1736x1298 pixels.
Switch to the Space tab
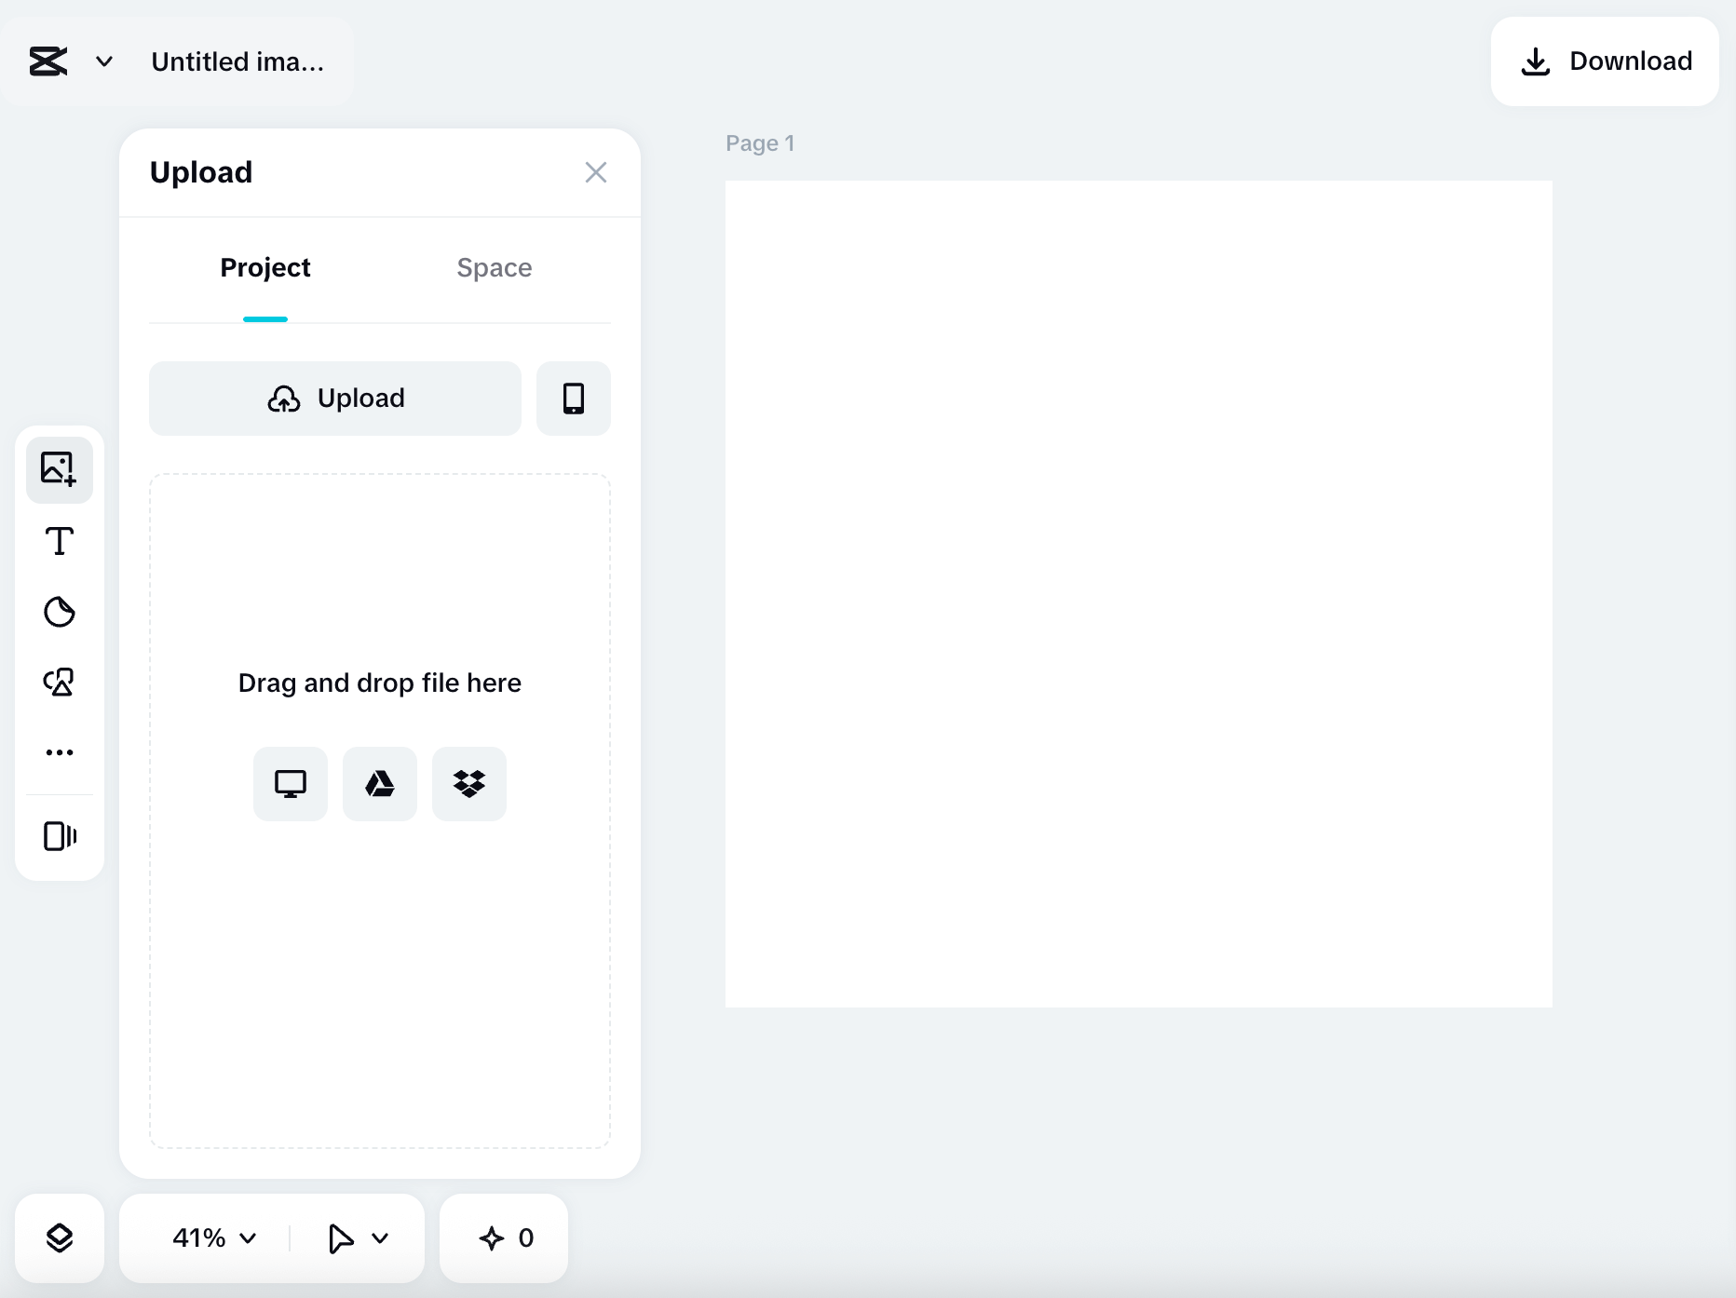click(494, 268)
